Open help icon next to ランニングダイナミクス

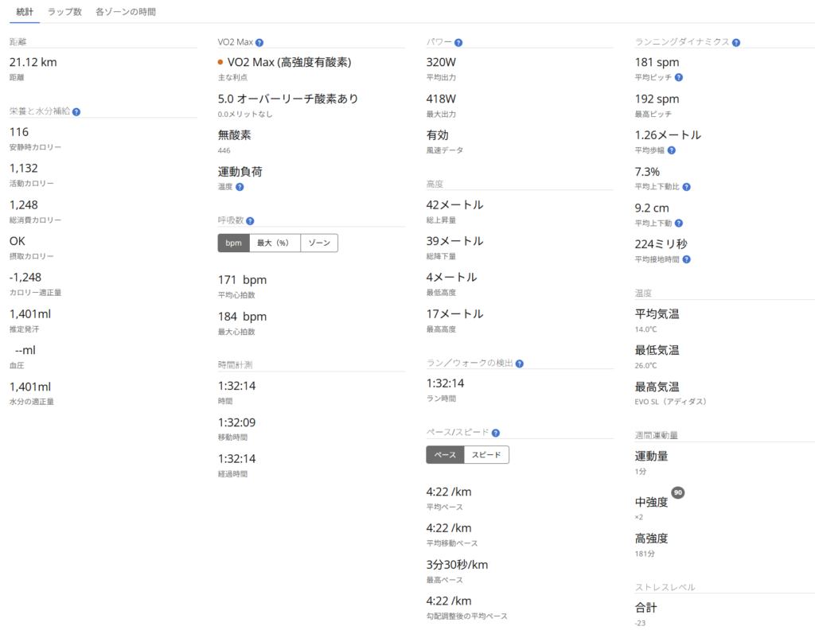[x=736, y=42]
